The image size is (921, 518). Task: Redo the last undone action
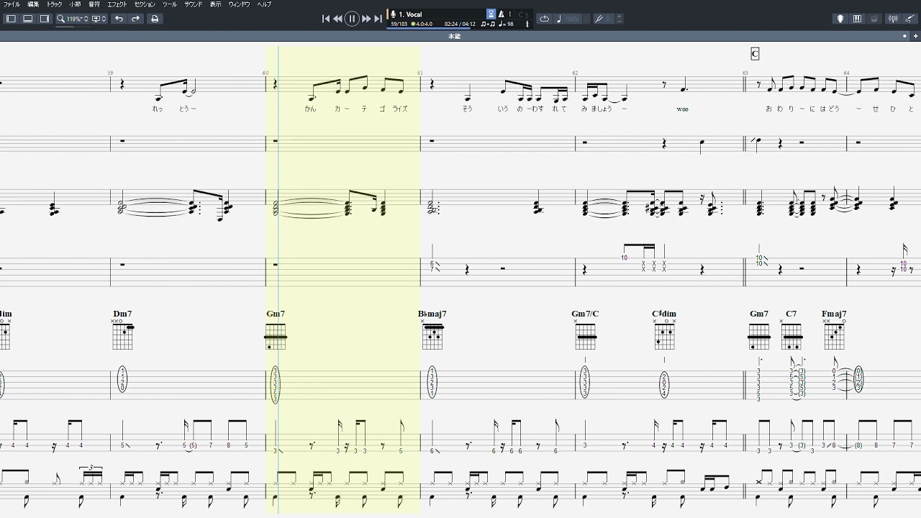[x=135, y=19]
